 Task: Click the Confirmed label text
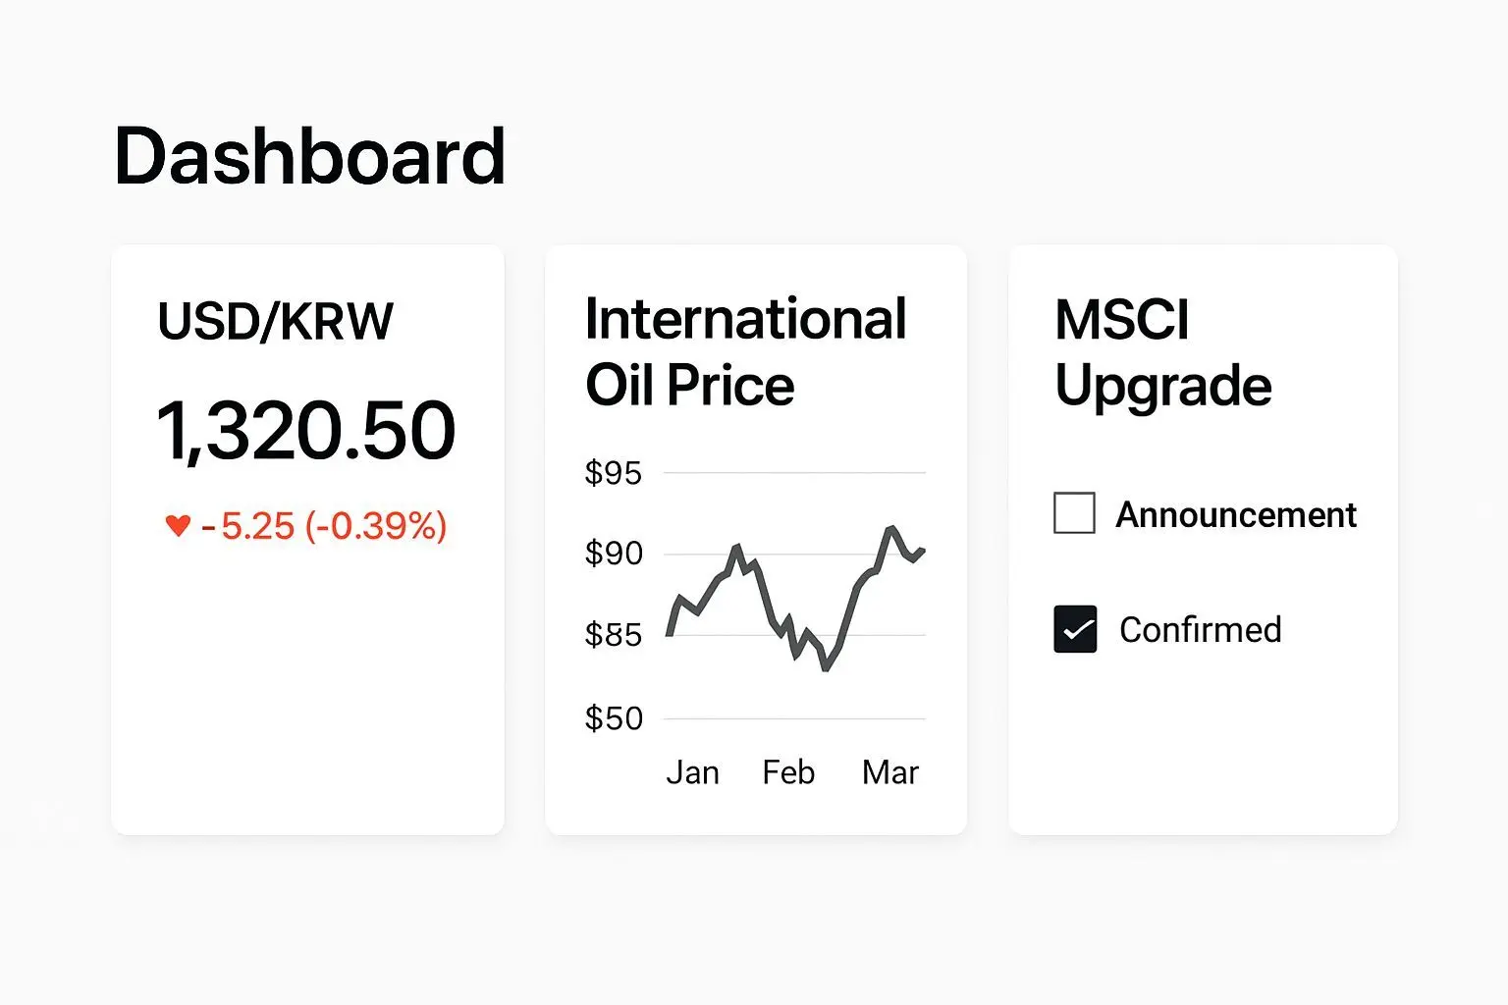pyautogui.click(x=1200, y=629)
